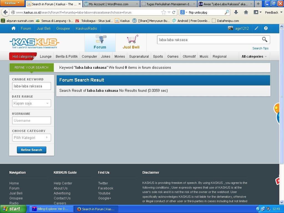Go to Firefox home page icon
Image resolution: width=284 pixels, height=213 pixels.
pos(246,12)
